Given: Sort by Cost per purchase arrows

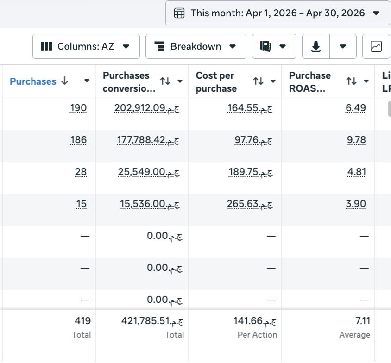Looking at the screenshot, I should (258, 81).
